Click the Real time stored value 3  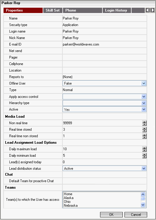pos(64,130)
